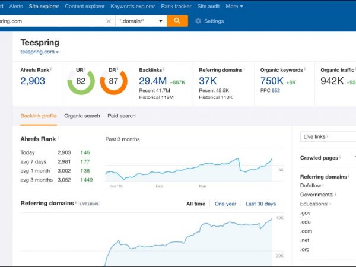Open the Live links selector

point(328,136)
